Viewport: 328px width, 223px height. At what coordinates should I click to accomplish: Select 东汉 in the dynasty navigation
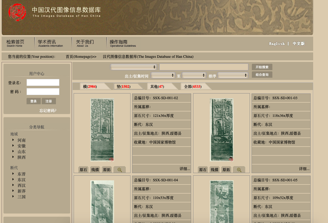tap(21, 180)
